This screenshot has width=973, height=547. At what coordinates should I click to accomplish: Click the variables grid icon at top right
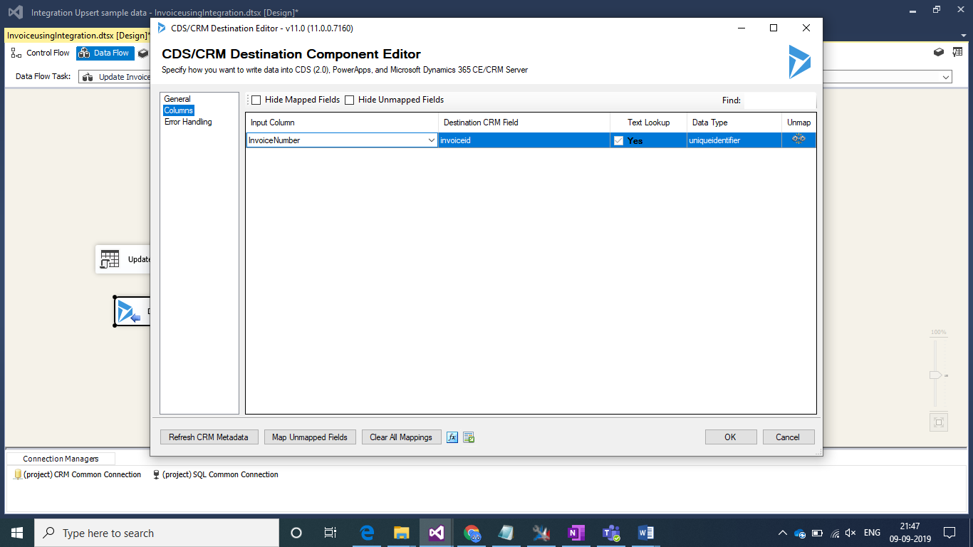pos(957,52)
